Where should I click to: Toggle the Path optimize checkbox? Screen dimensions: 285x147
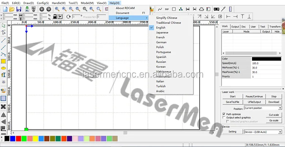[x=224, y=114]
